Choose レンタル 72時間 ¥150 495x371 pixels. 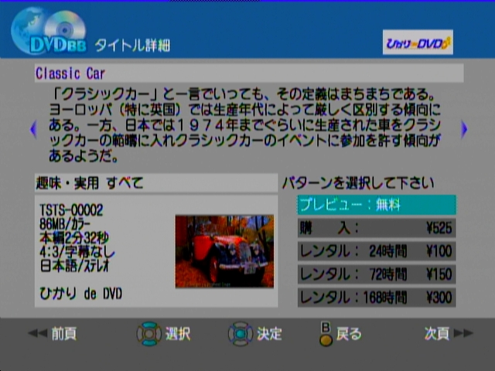point(377,274)
